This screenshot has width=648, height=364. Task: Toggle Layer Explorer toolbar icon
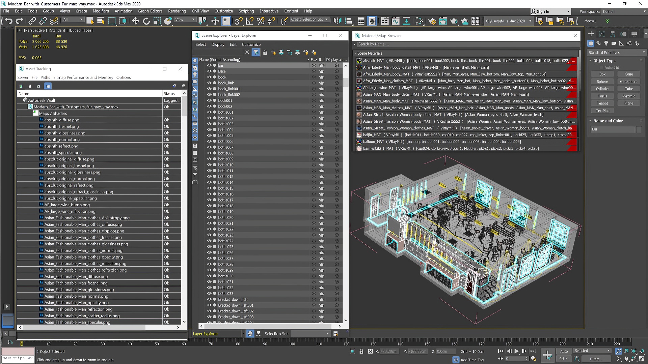point(372,21)
